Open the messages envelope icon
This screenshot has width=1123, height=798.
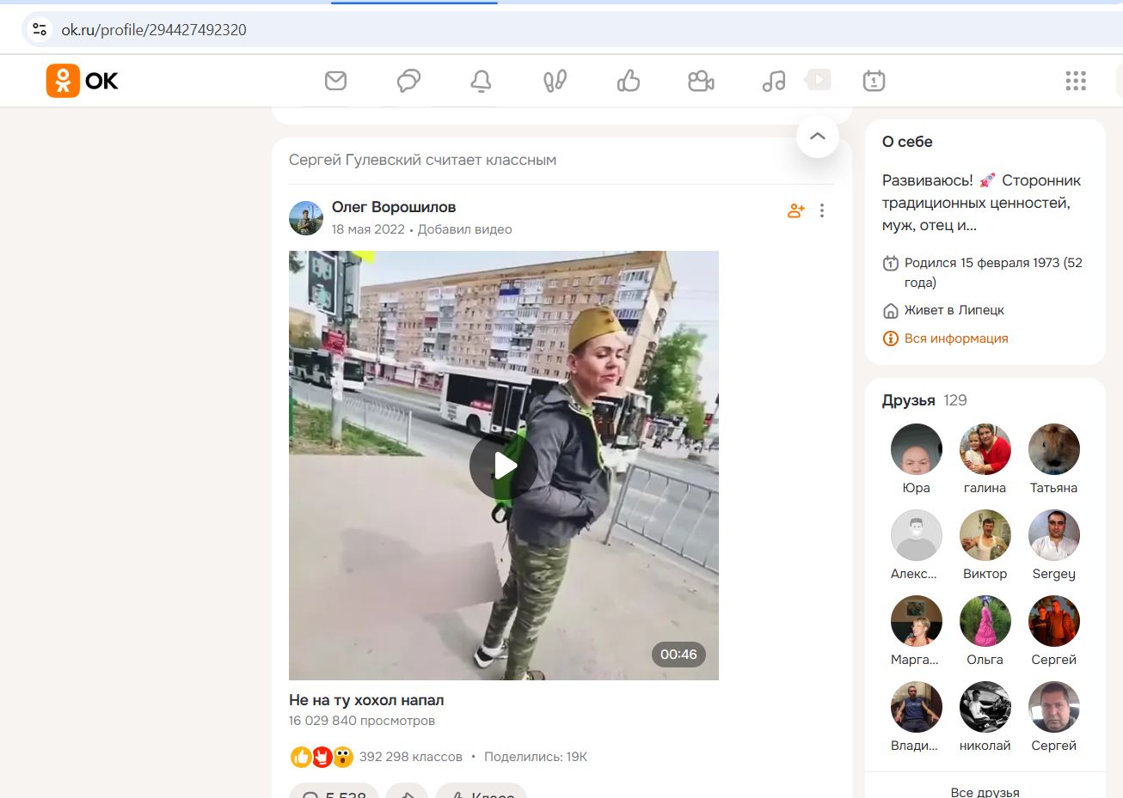point(335,81)
